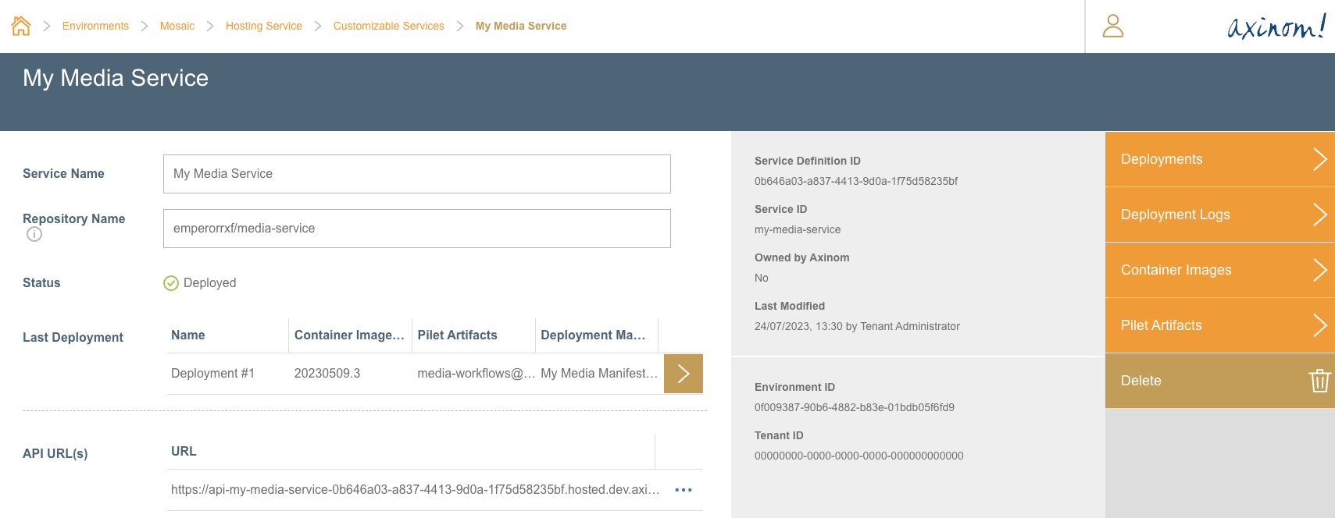The width and height of the screenshot is (1335, 518).
Task: Click the Axinom logo
Action: click(x=1276, y=27)
